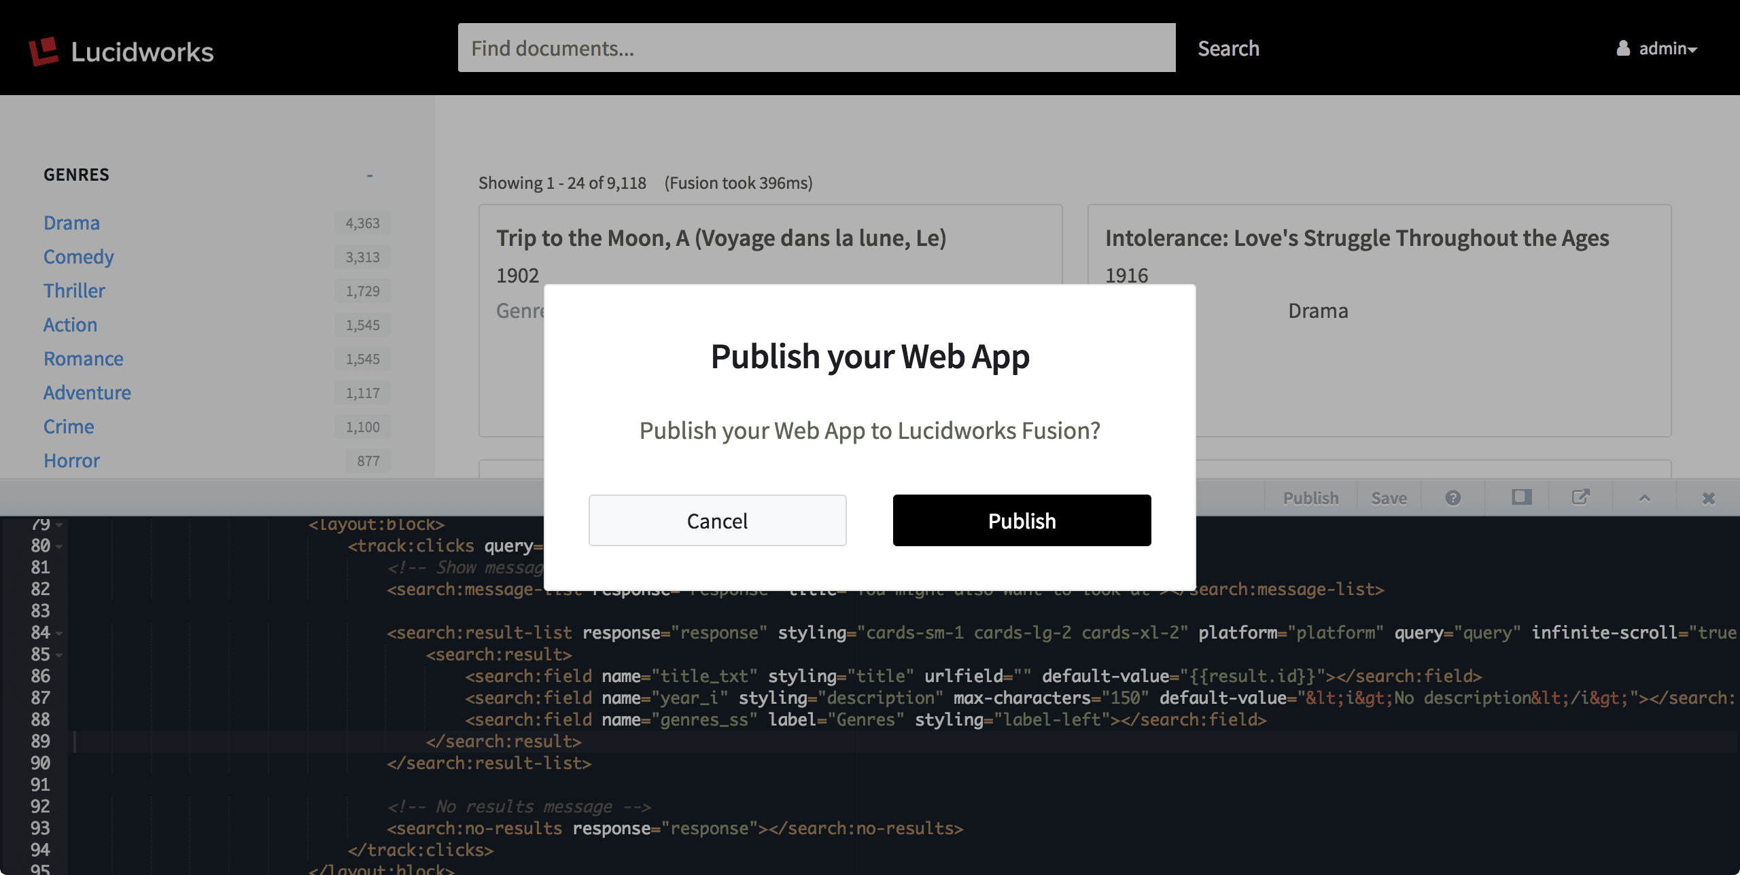The image size is (1740, 875).
Task: Click the closing track:clicks tag line 94
Action: [x=421, y=850]
